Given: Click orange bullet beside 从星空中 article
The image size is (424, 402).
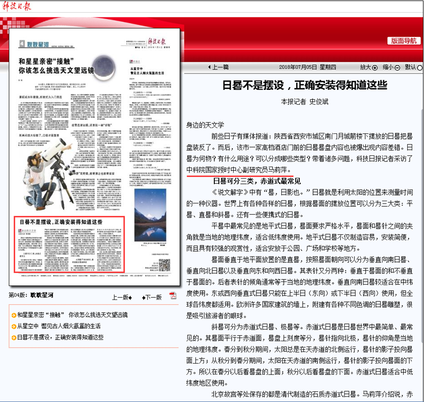Looking at the screenshot, I should pyautogui.click(x=13, y=326).
